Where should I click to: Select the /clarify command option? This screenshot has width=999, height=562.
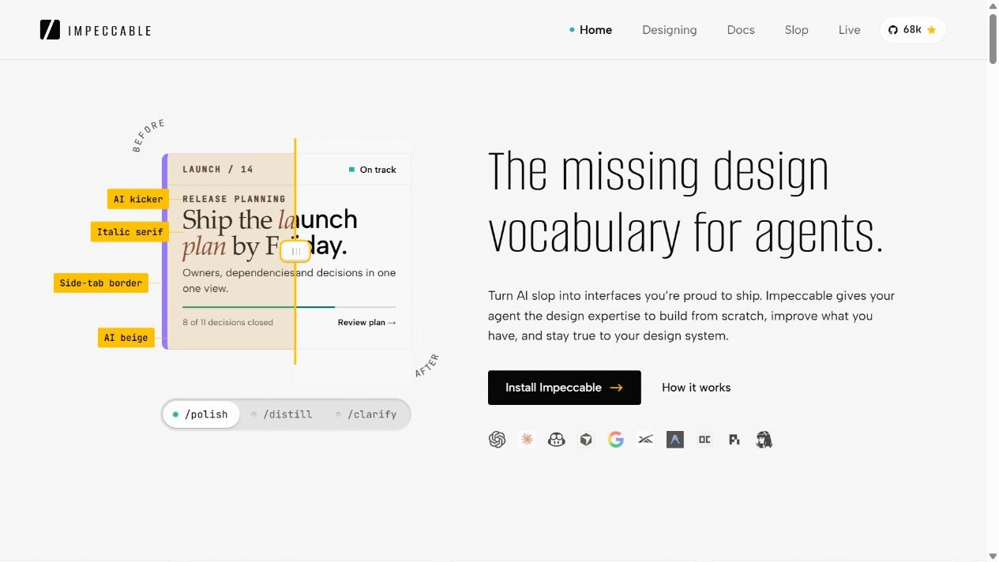point(366,414)
